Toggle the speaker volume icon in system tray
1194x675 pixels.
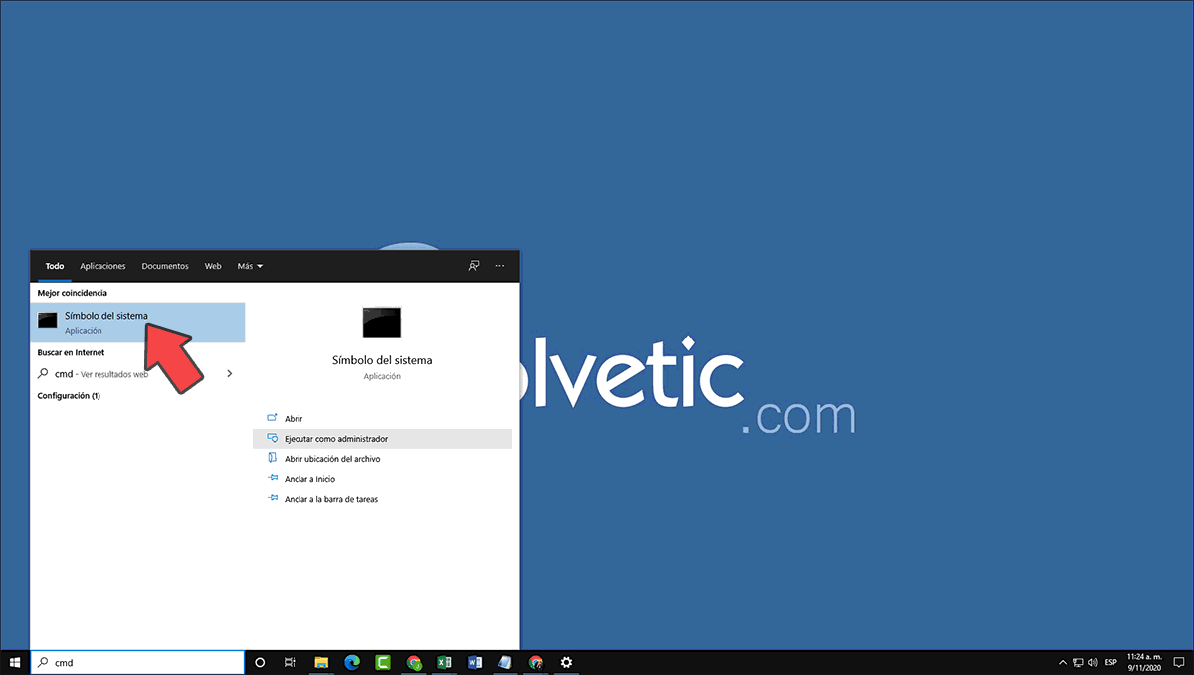(x=1093, y=661)
